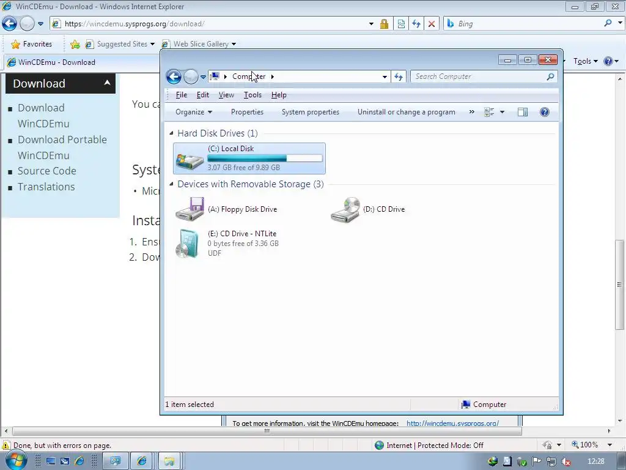Toggle Compatibility View icon in IE
The width and height of the screenshot is (626, 470).
pyautogui.click(x=401, y=24)
